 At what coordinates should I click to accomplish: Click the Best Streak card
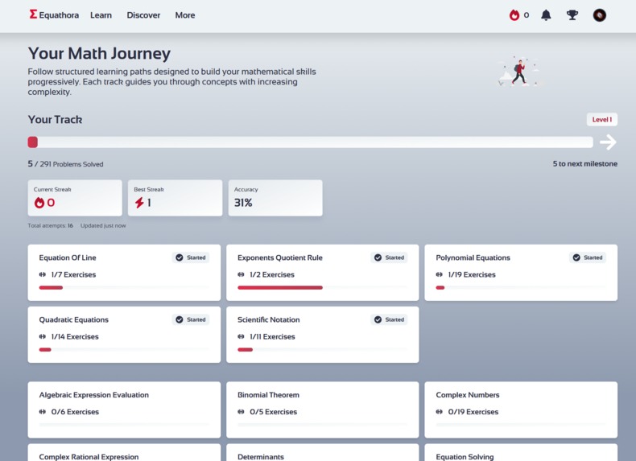pos(176,198)
